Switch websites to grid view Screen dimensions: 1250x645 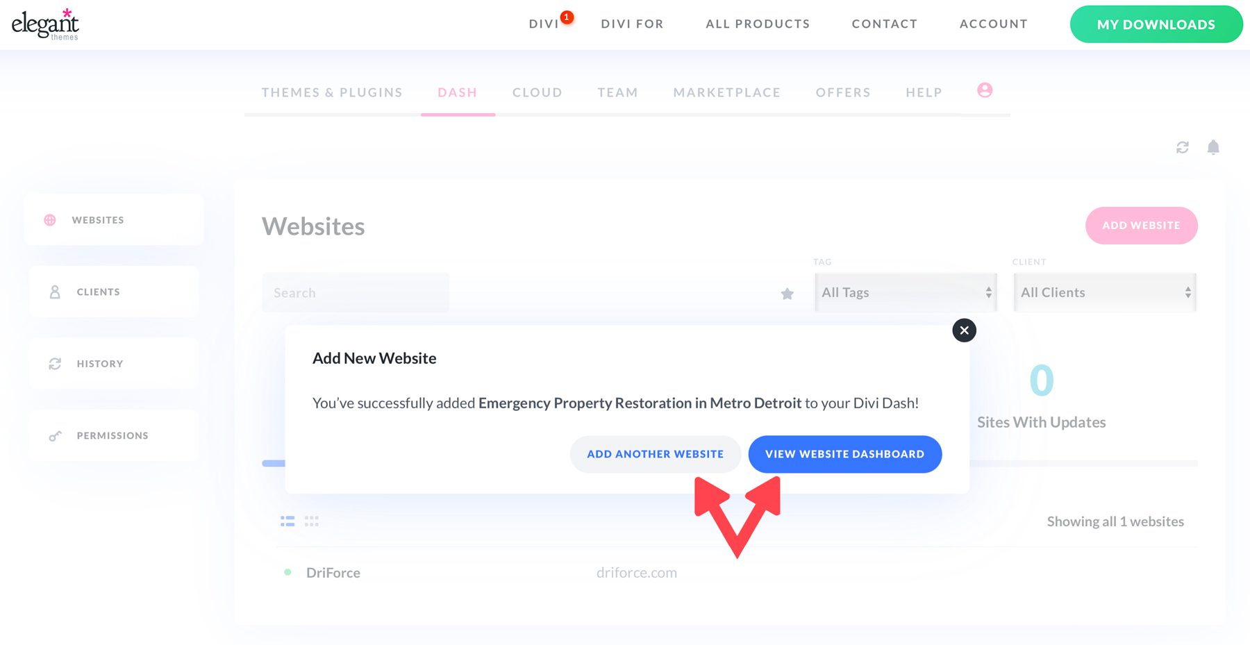coord(312,521)
